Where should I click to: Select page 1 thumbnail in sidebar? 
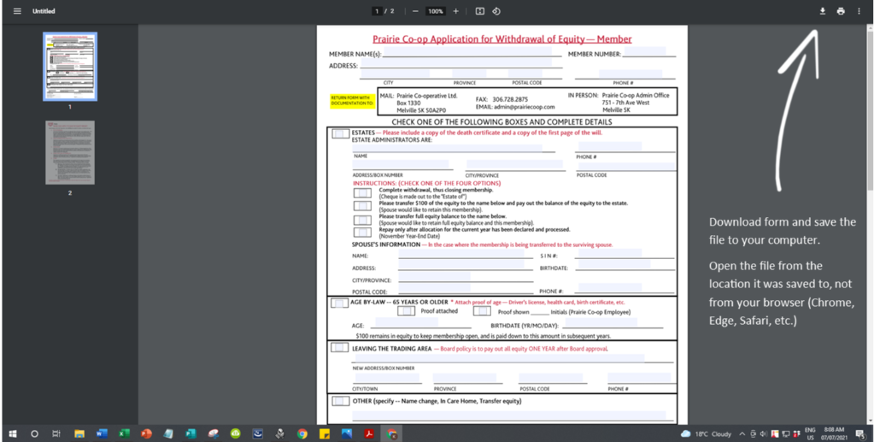70,67
